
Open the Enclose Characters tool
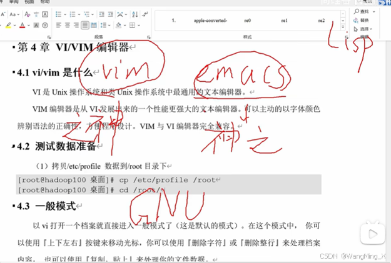(x=45, y=25)
